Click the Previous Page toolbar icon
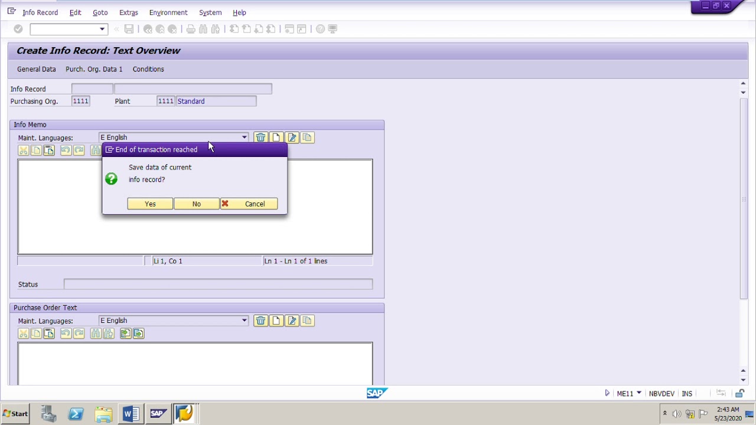 coord(246,29)
